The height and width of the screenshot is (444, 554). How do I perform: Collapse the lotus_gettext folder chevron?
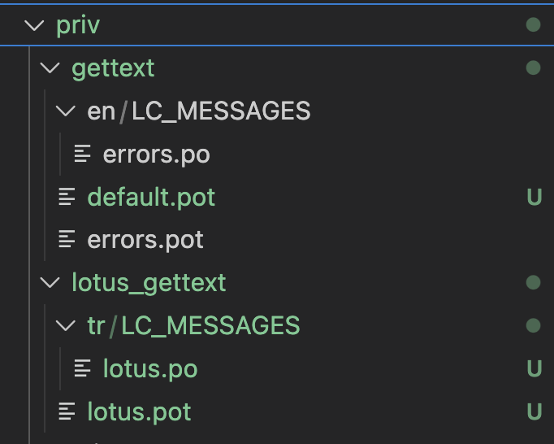pyautogui.click(x=50, y=283)
